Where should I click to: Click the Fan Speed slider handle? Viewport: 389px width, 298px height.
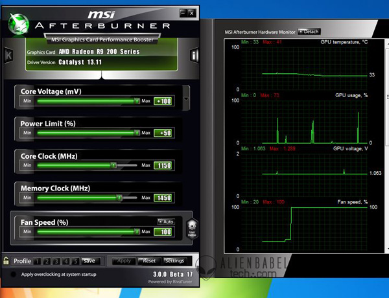tap(137, 231)
